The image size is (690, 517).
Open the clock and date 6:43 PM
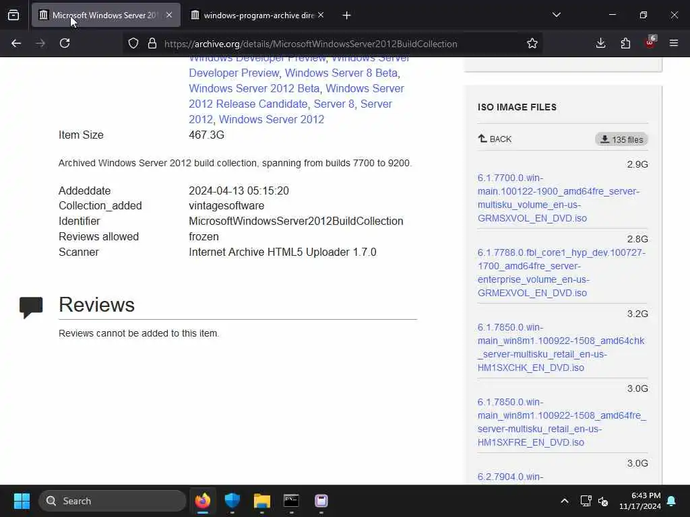[640, 501]
